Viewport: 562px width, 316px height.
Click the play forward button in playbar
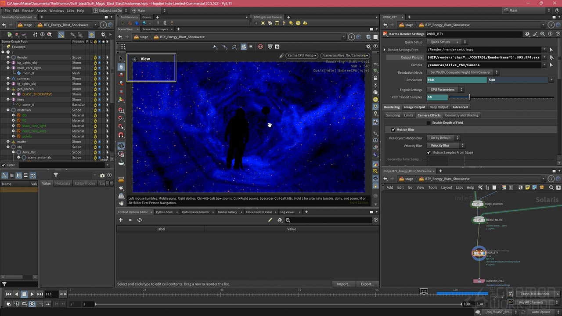32,294
